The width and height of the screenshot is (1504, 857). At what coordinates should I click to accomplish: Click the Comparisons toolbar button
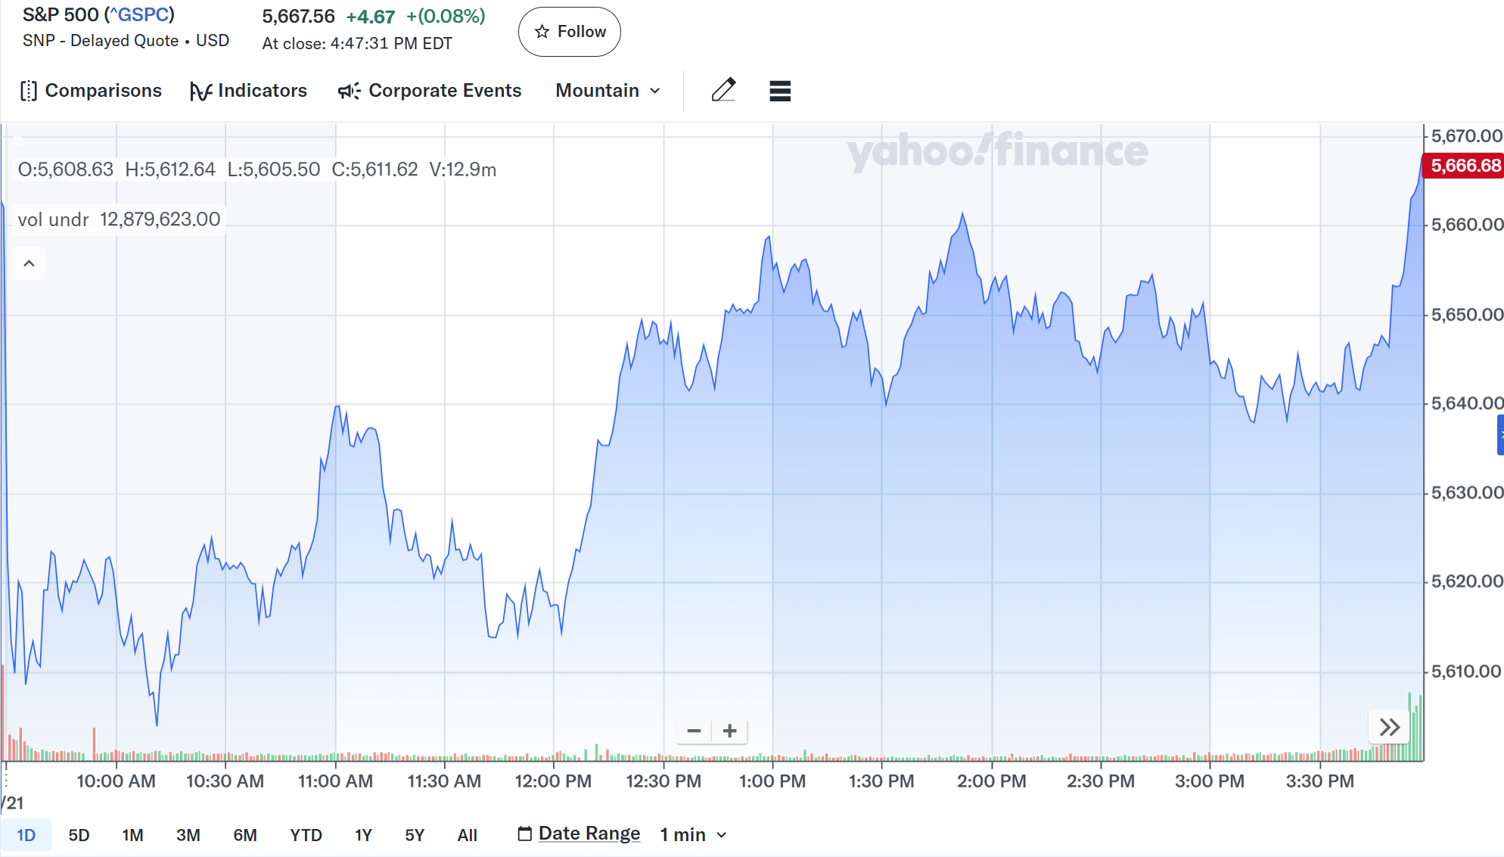pyautogui.click(x=91, y=91)
